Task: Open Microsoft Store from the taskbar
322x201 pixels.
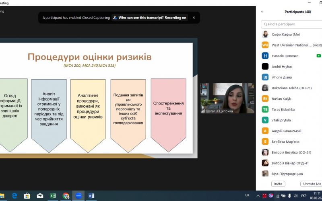Action: (x=27, y=196)
